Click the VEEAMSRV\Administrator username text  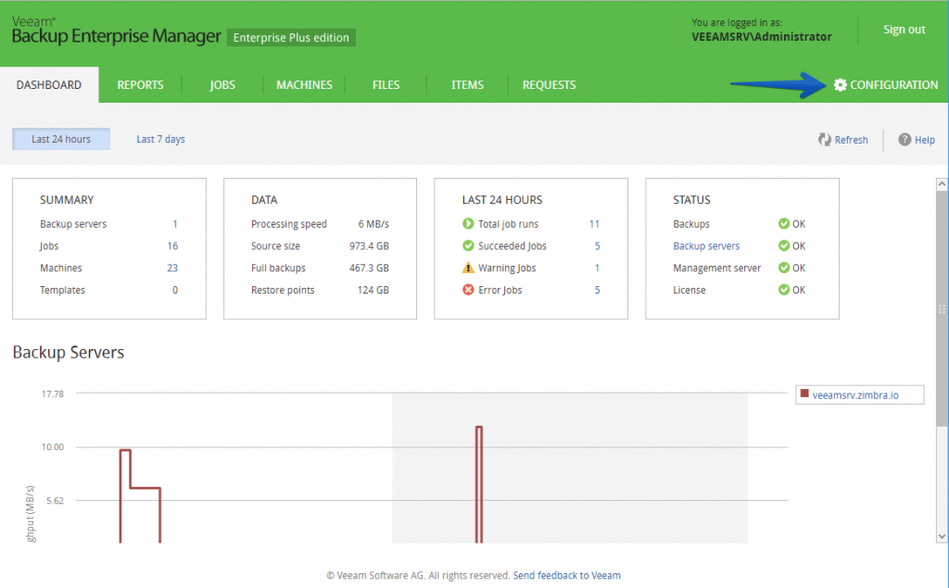click(762, 37)
